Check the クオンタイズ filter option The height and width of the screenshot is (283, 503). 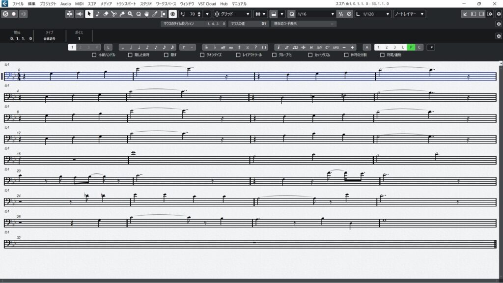[x=202, y=55]
